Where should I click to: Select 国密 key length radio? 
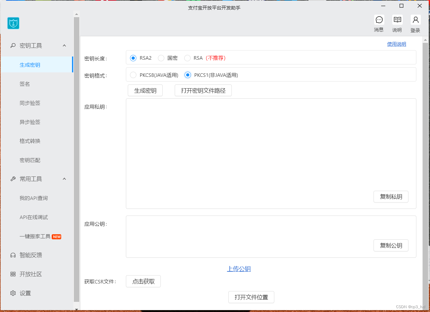161,58
